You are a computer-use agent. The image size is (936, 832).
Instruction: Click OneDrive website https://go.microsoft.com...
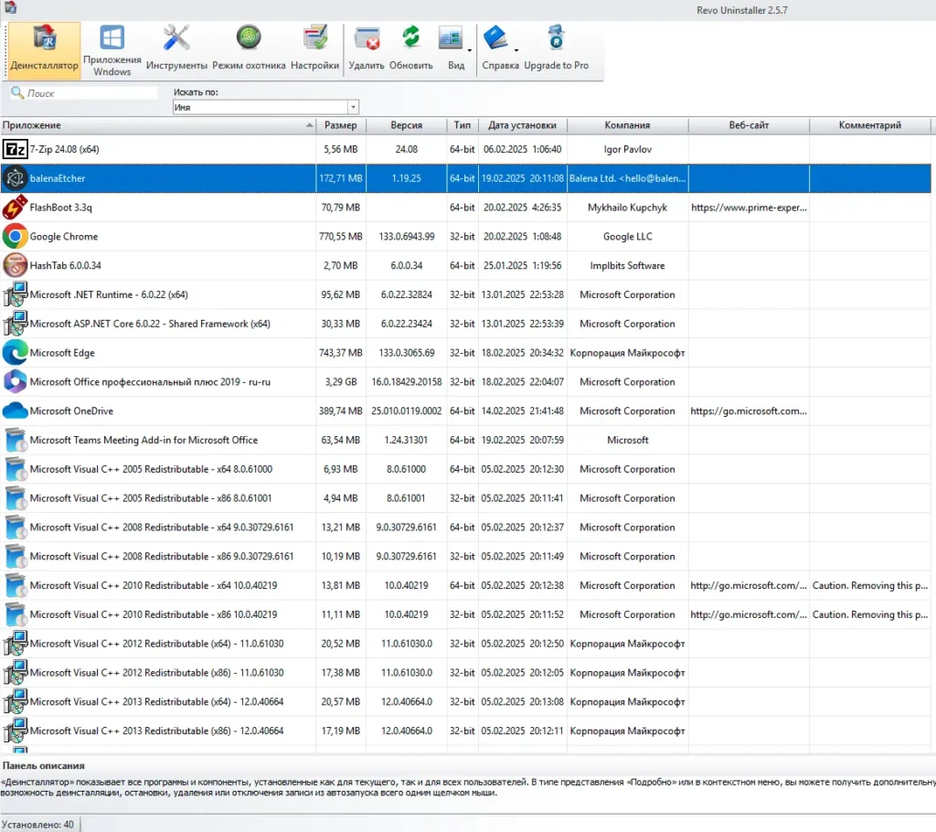[749, 411]
